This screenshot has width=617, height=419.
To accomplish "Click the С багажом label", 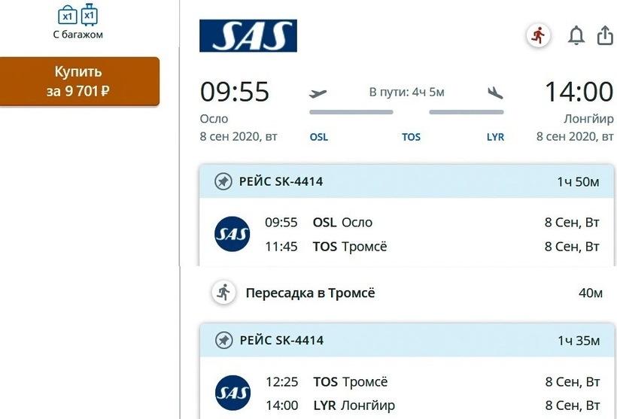I will click(x=78, y=35).
